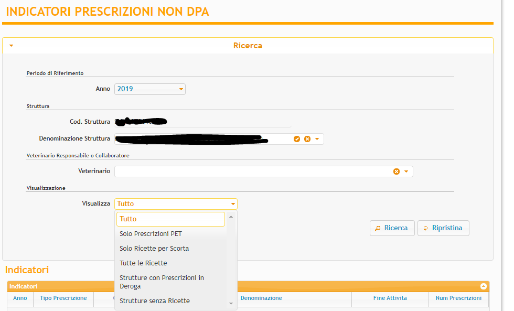Collapse the Indicatori table with the round icon
514x311 pixels.
[483, 286]
